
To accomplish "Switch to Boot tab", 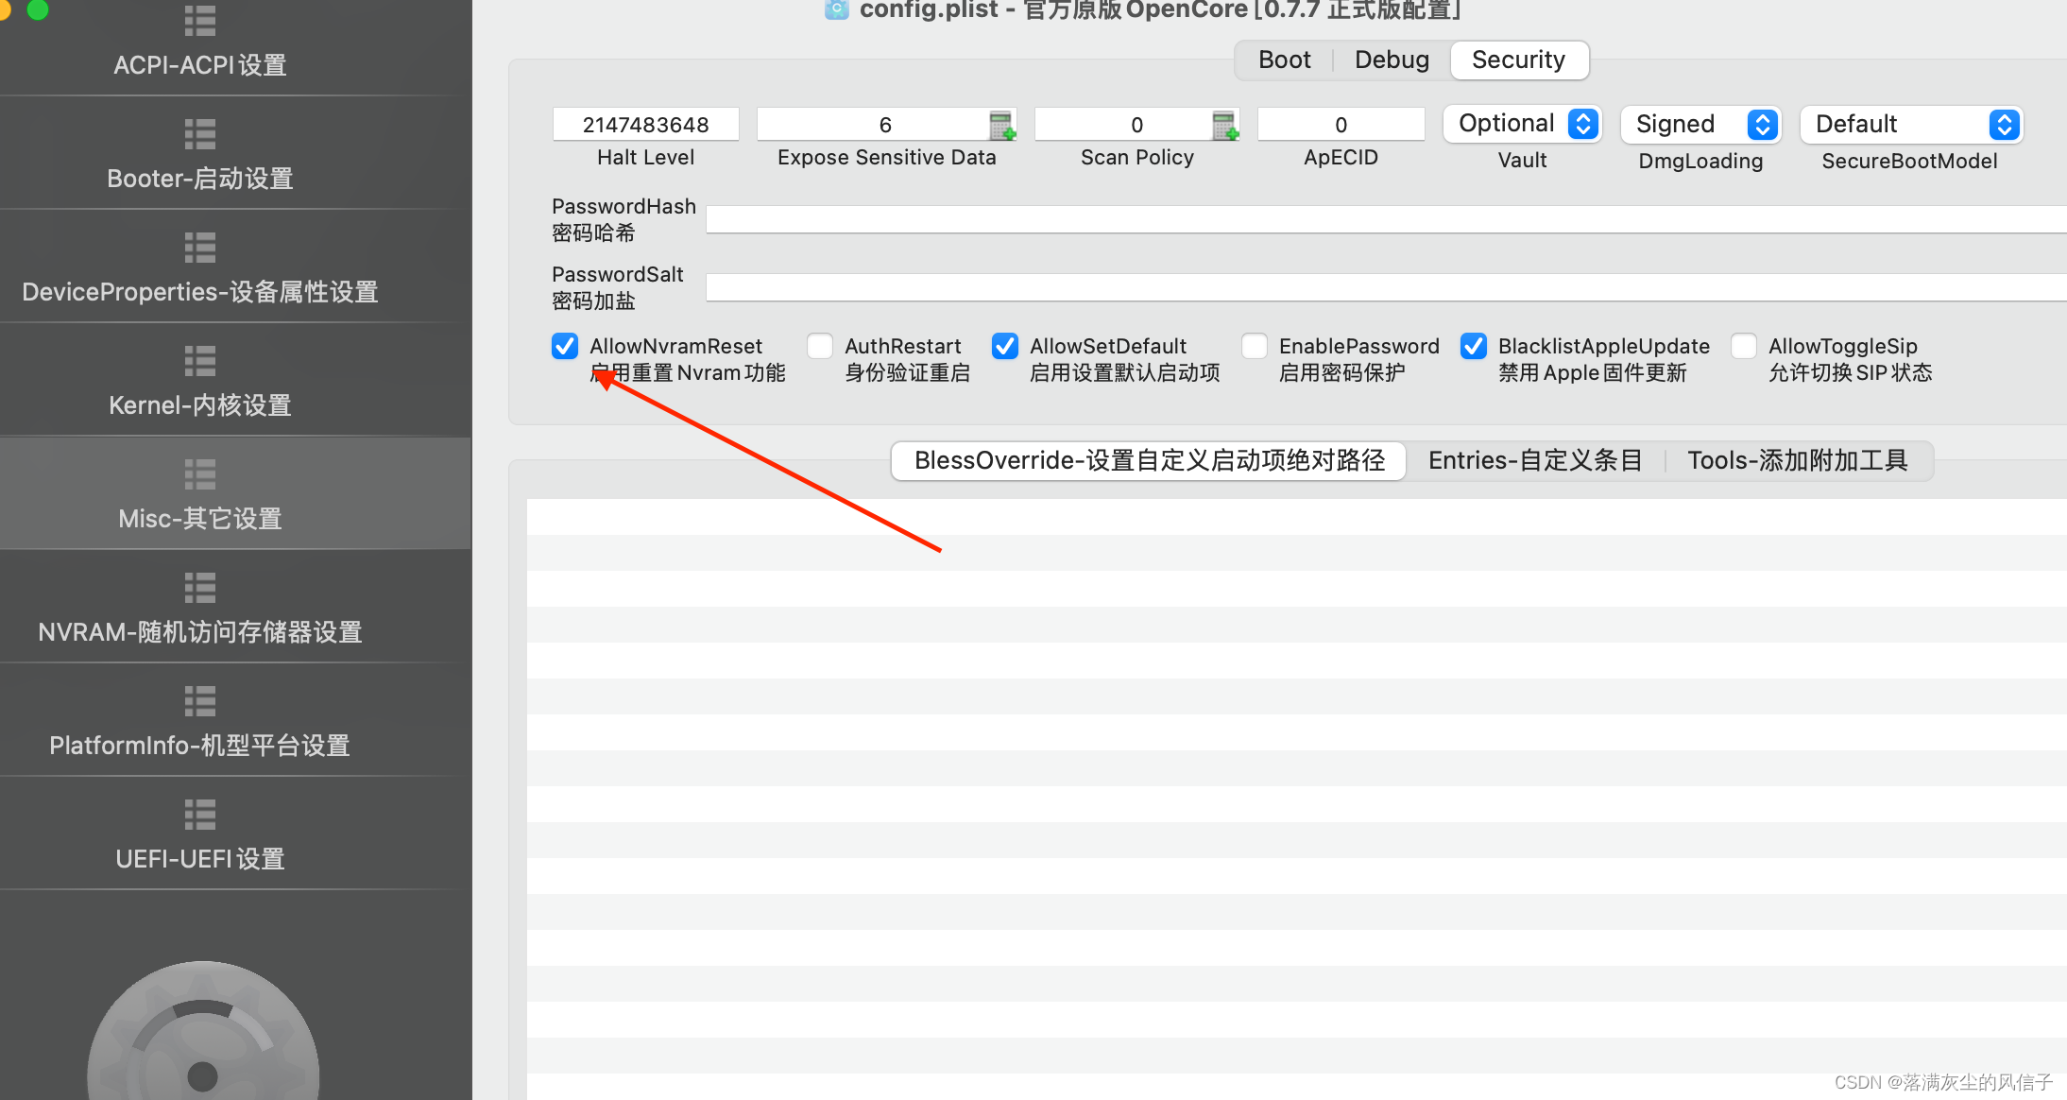I will point(1282,59).
